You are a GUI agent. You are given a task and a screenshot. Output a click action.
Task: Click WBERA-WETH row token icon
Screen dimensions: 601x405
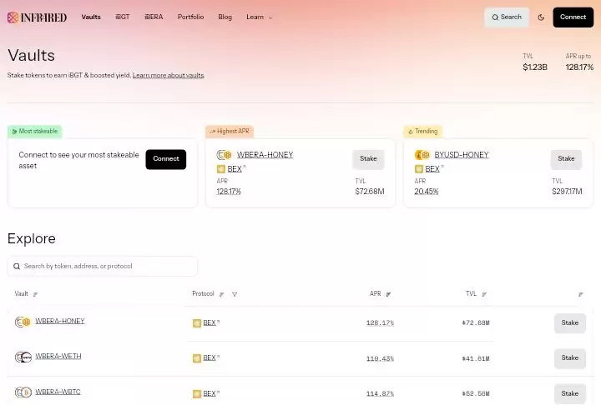(23, 357)
